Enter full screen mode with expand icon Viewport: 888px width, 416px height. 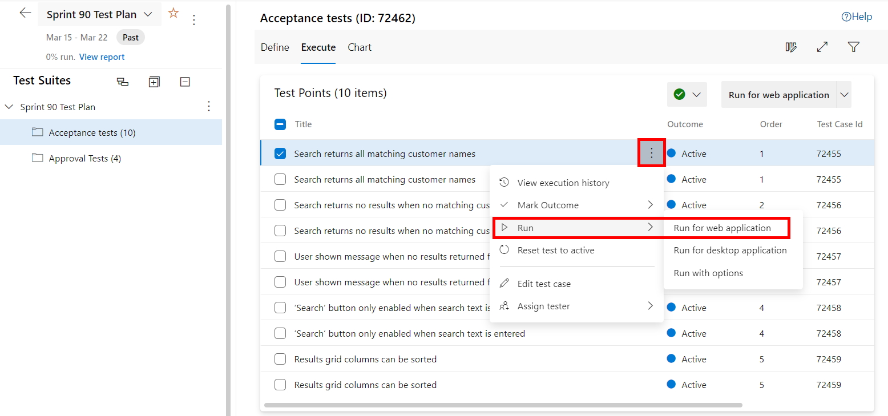[x=822, y=47]
